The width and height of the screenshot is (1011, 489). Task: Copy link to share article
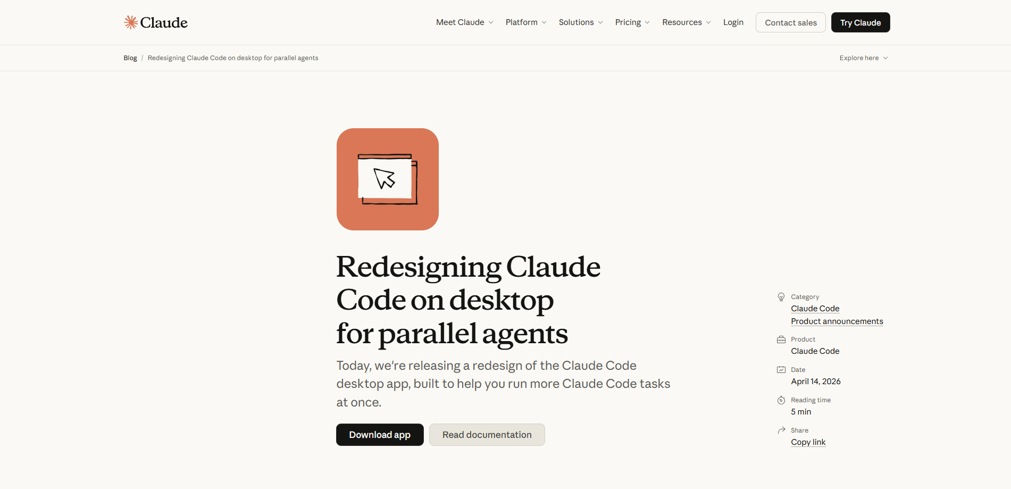pyautogui.click(x=808, y=442)
